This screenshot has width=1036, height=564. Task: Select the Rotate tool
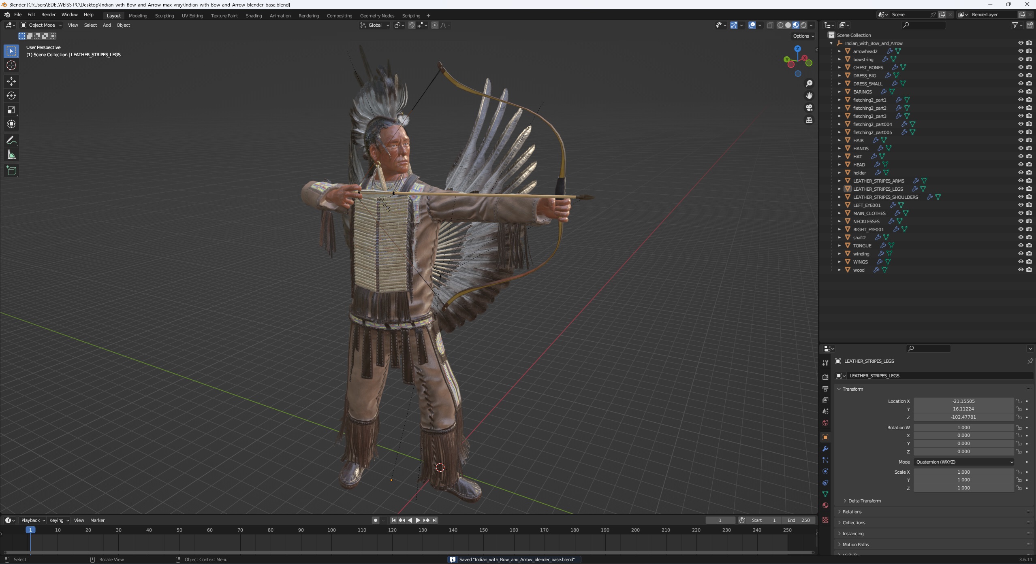(11, 96)
